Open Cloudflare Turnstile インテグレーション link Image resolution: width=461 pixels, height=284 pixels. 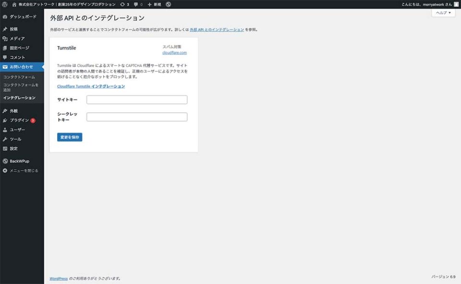point(91,86)
